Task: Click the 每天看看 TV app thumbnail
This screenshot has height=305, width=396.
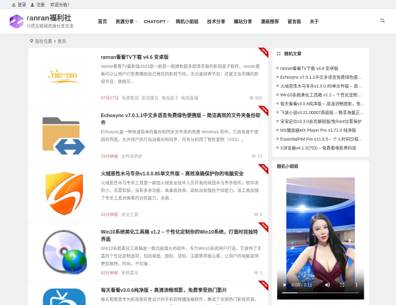Action: coord(64,297)
